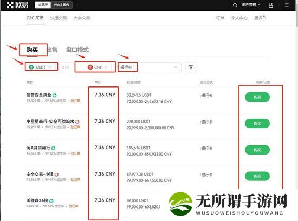This screenshot has height=221, width=298.
Task: Open the 银行卡 payment method dropdown
Action: (150, 68)
